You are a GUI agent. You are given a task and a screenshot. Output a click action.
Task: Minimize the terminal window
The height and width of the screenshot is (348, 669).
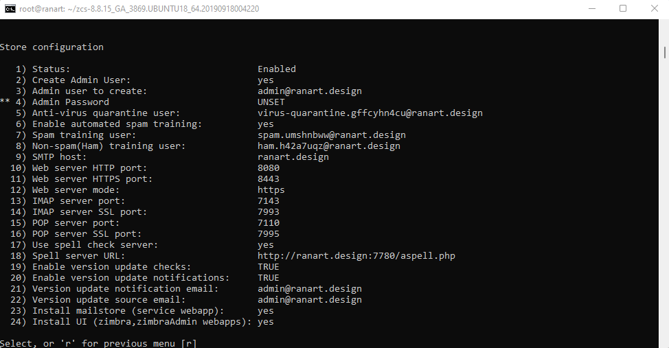(x=592, y=8)
